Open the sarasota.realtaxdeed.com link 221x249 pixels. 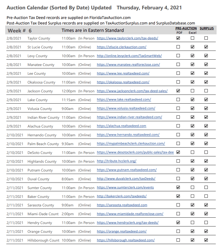pos(122,205)
